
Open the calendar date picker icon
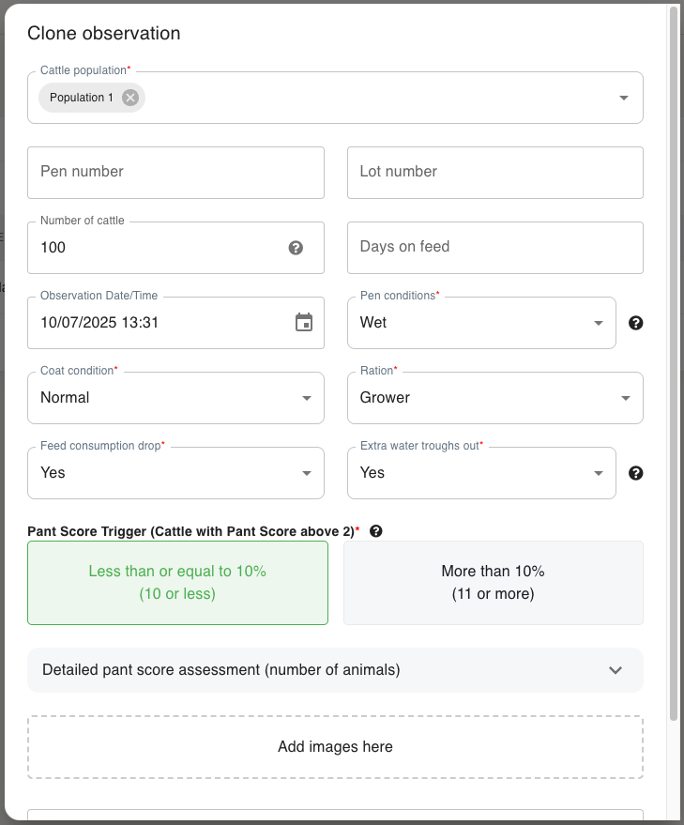pos(304,323)
